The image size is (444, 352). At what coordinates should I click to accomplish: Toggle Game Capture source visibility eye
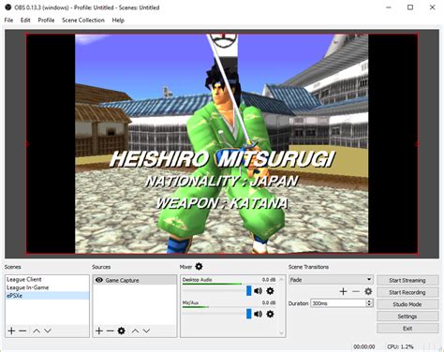click(x=99, y=280)
